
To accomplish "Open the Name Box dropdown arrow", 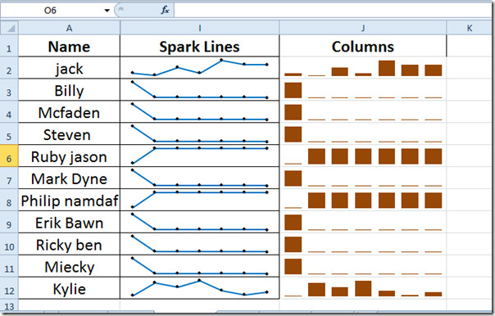I will click(x=107, y=11).
